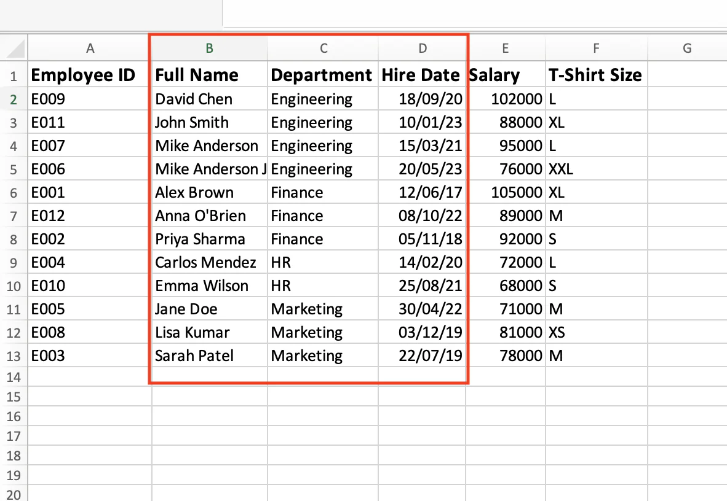Select cell containing E006
727x501 pixels.
click(90, 169)
